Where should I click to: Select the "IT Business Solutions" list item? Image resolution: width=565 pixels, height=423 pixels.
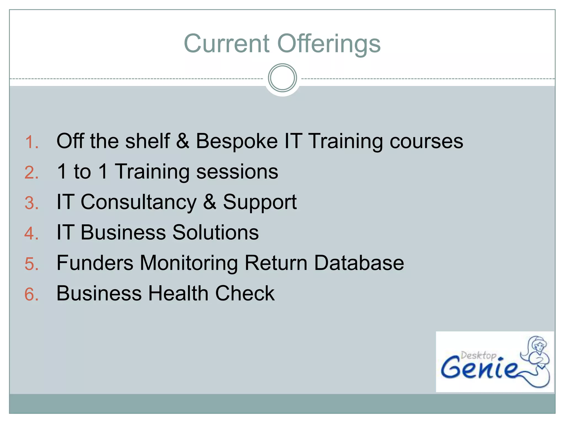click(158, 232)
